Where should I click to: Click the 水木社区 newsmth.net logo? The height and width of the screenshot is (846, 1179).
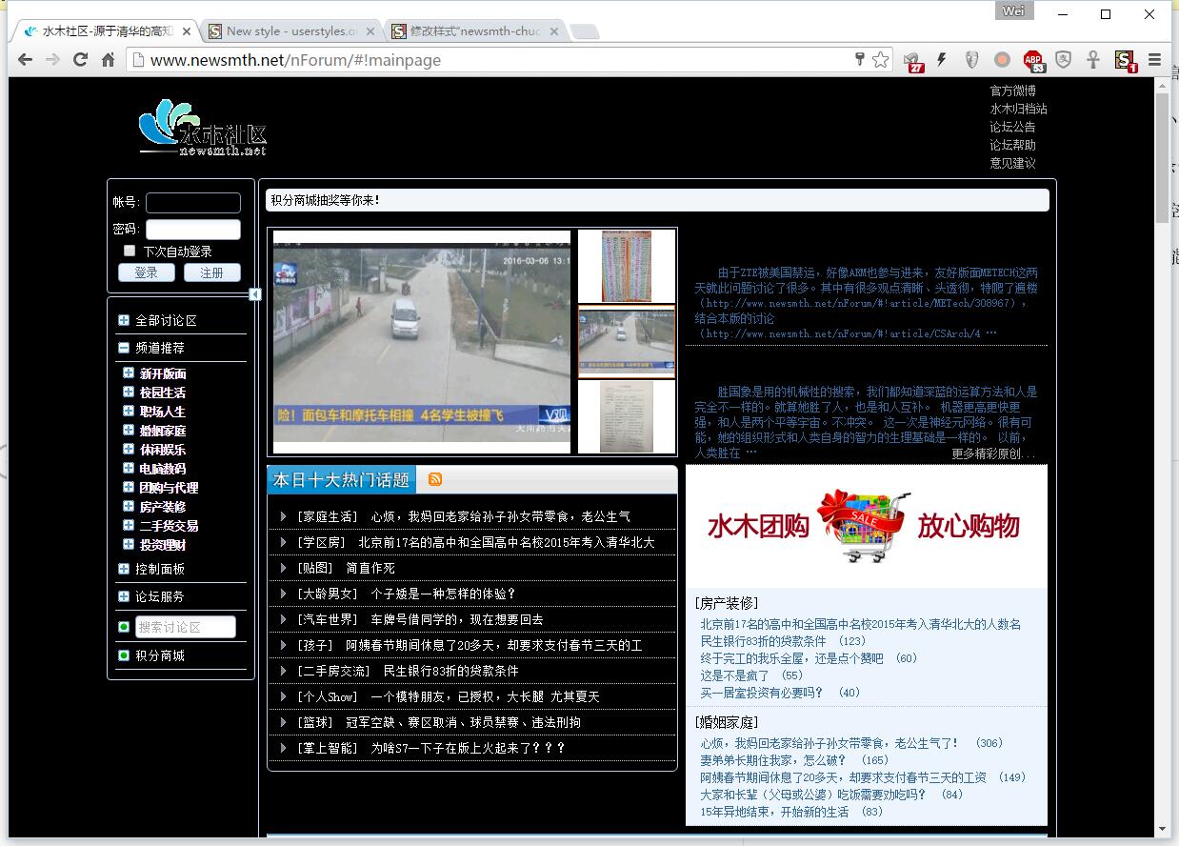[203, 128]
